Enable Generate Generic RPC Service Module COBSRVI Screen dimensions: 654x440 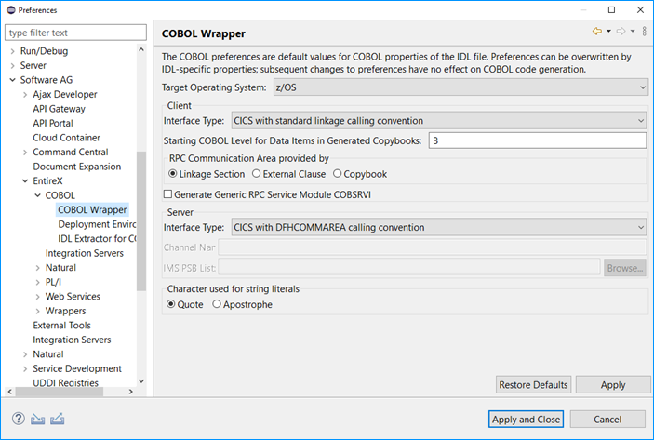click(x=167, y=194)
